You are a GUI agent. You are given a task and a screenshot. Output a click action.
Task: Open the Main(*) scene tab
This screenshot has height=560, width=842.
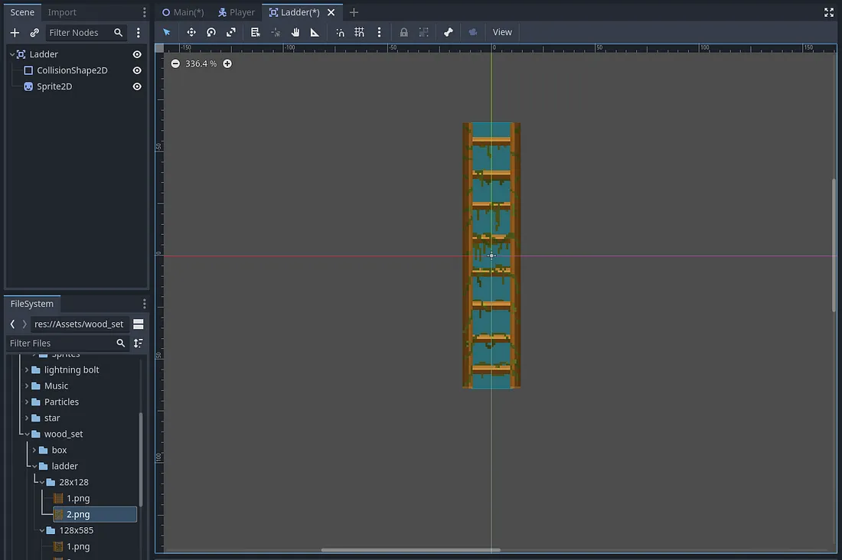(x=183, y=11)
